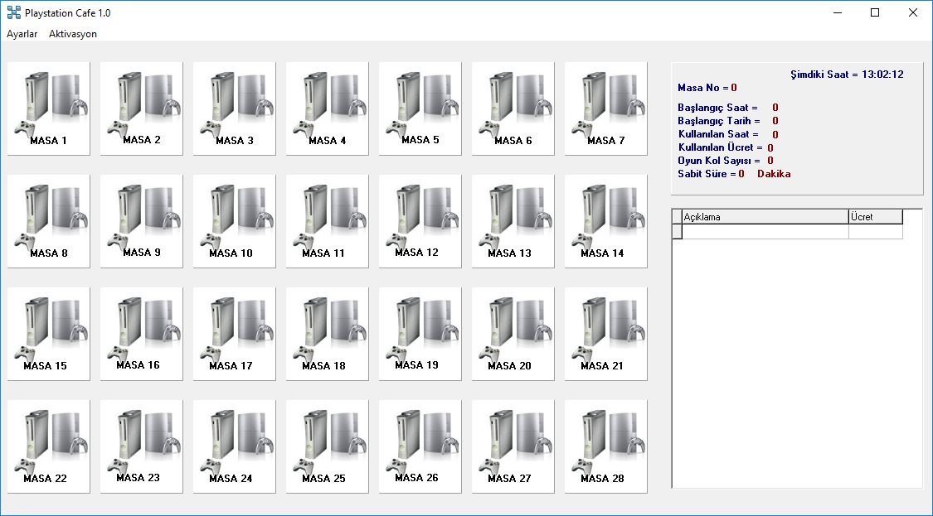Screen dimensions: 933x516
Task: Click the Playstation Cafe title bar icon
Action: 14,12
